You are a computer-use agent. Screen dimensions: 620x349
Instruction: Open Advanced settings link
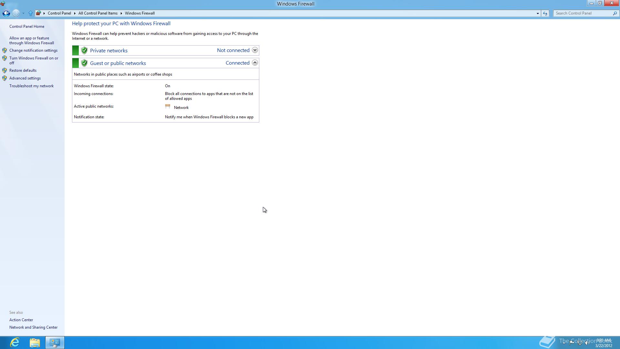pyautogui.click(x=25, y=78)
